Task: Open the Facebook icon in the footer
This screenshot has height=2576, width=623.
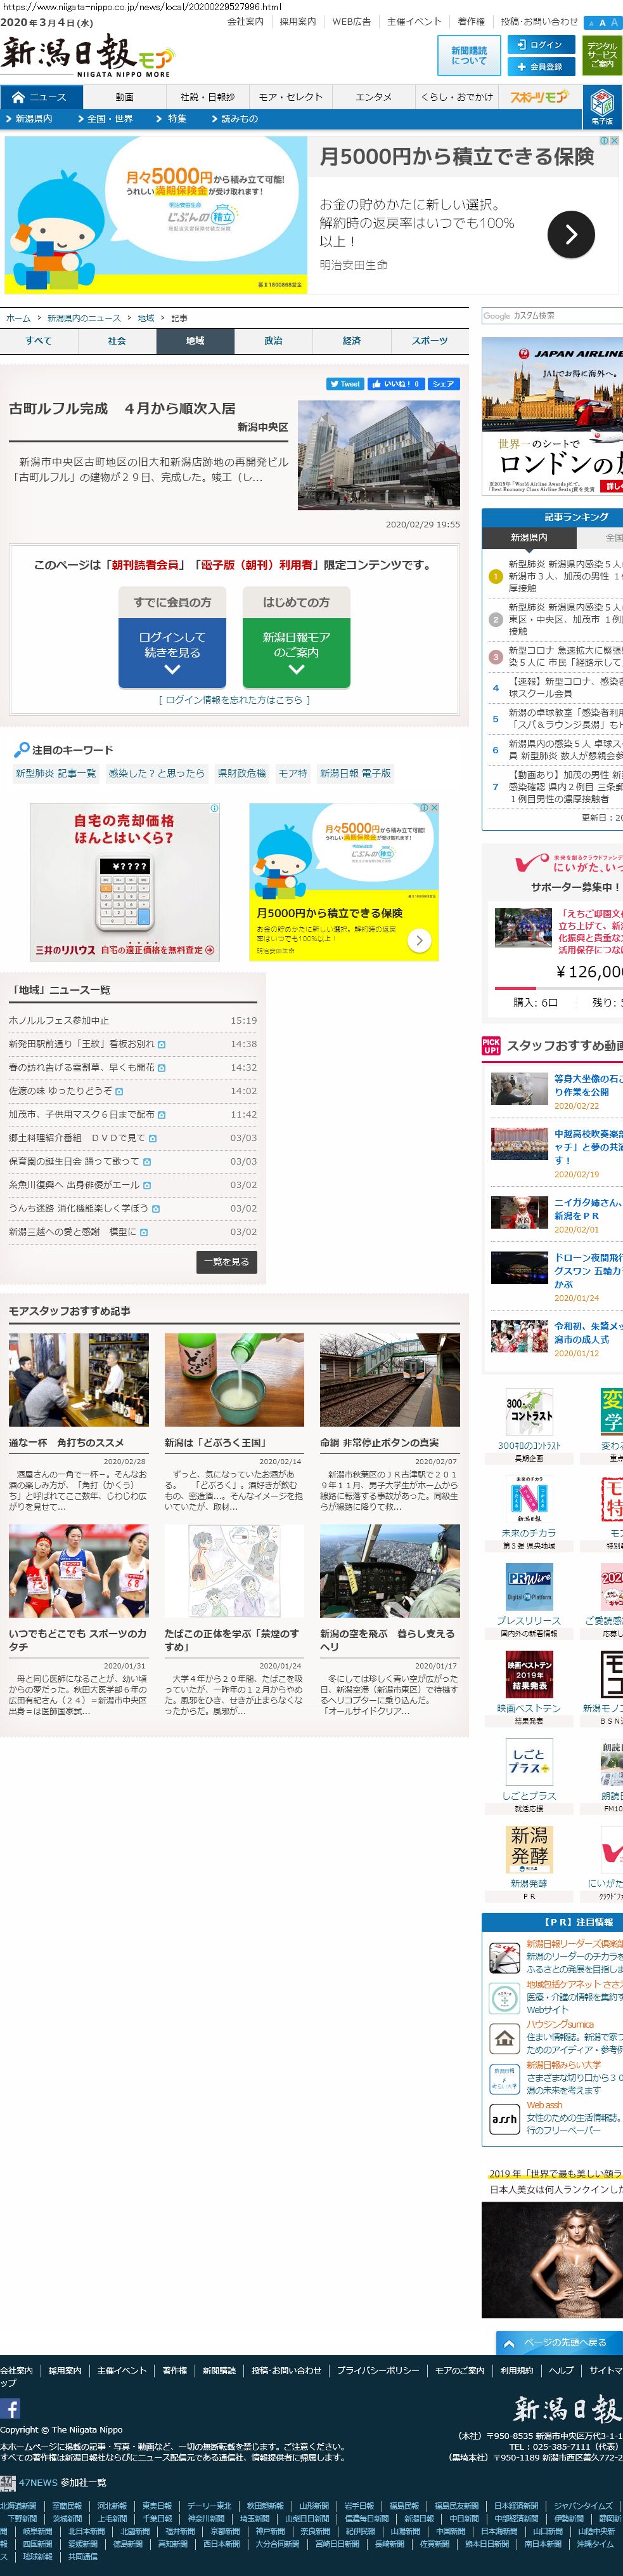Action: point(10,2409)
